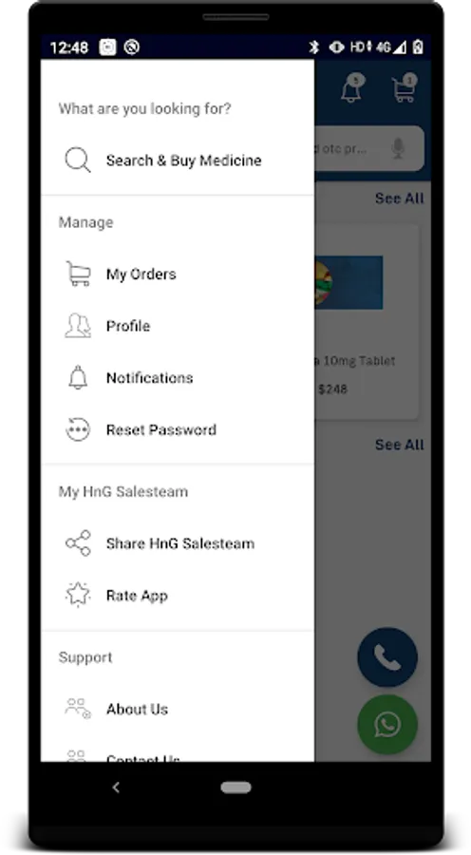The width and height of the screenshot is (471, 855).
Task: Tap the Android home pill button
Action: pyautogui.click(x=236, y=788)
